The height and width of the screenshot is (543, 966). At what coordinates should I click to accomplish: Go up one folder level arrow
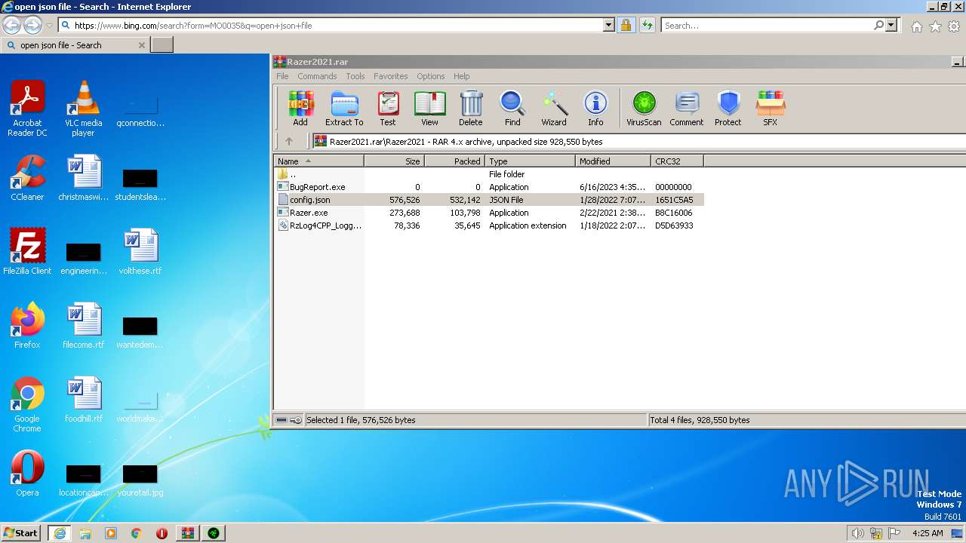289,141
